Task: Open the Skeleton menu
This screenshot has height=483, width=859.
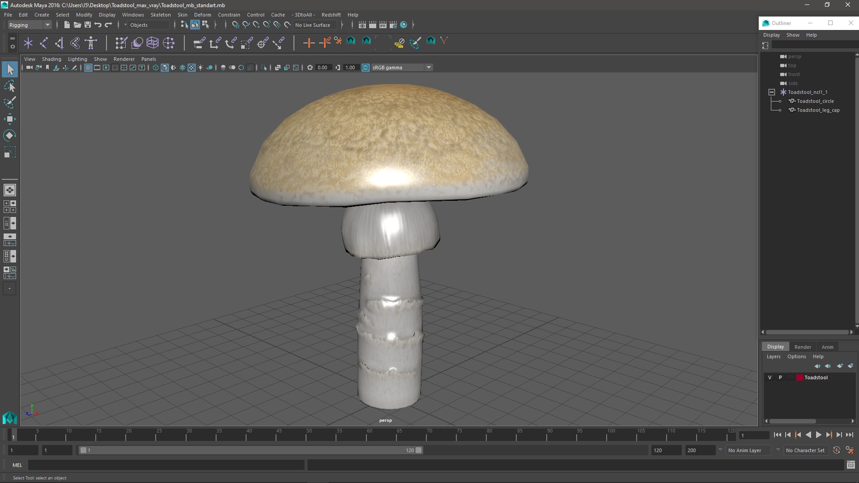Action: [160, 15]
